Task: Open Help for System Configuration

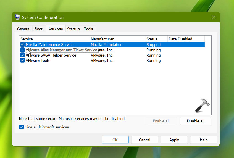Action: point(204,140)
